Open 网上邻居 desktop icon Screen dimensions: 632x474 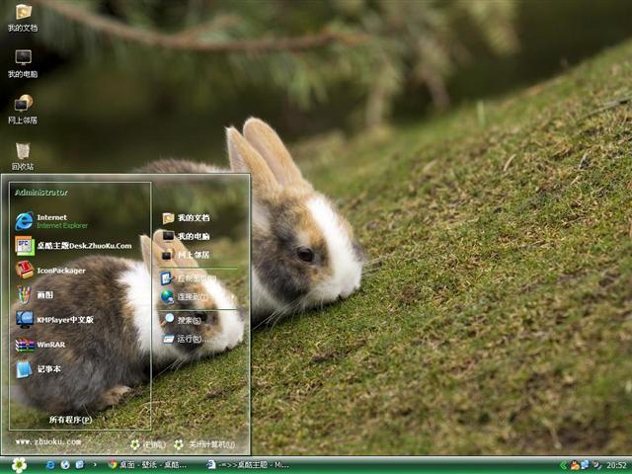point(22,109)
